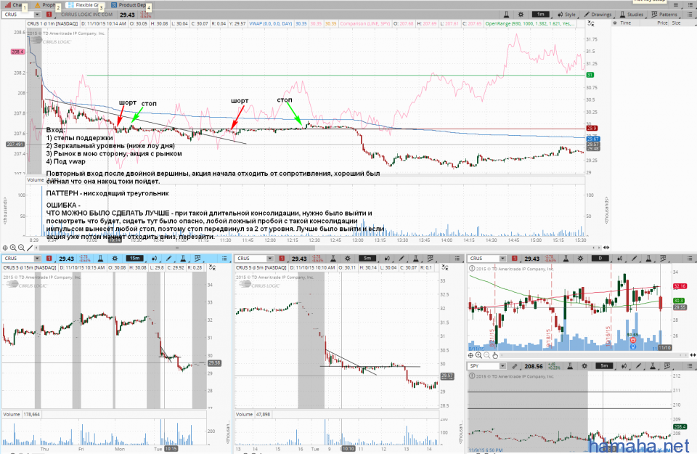
Task: Expand SPY chart symbol dropdown arrow
Action: (502, 366)
